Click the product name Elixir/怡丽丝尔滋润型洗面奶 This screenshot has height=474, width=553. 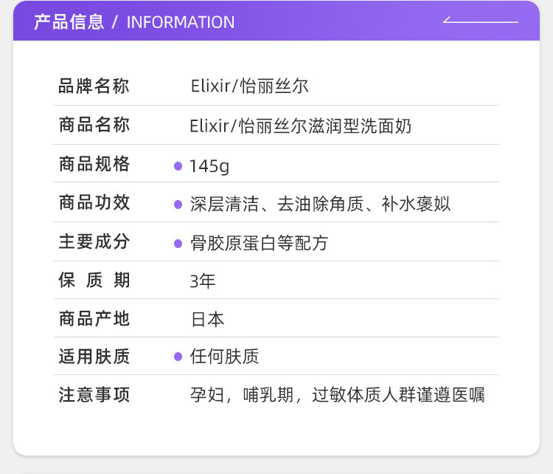[300, 126]
